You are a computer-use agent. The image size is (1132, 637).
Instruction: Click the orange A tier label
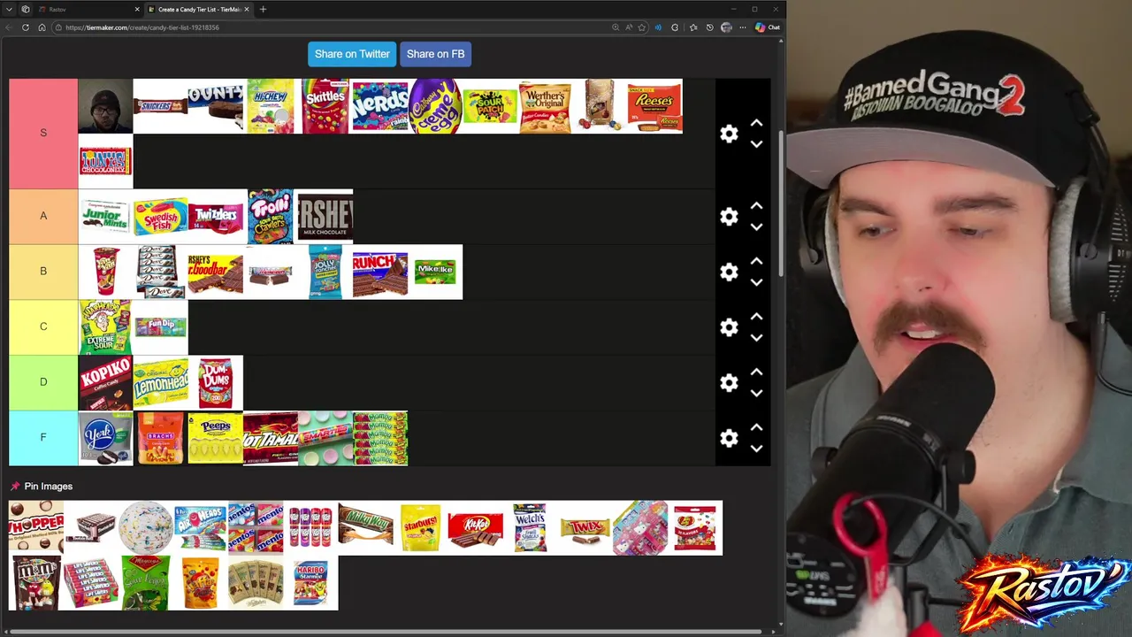coord(43,216)
